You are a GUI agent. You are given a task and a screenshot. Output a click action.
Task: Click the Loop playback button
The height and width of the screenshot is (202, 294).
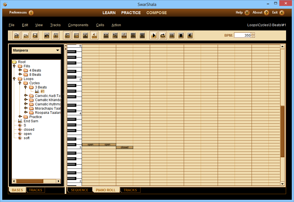point(163,35)
